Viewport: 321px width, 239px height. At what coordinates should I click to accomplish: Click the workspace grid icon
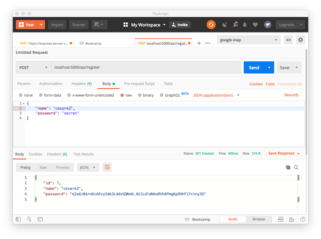pyautogui.click(x=126, y=25)
